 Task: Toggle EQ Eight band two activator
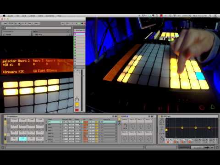[x=175, y=142]
